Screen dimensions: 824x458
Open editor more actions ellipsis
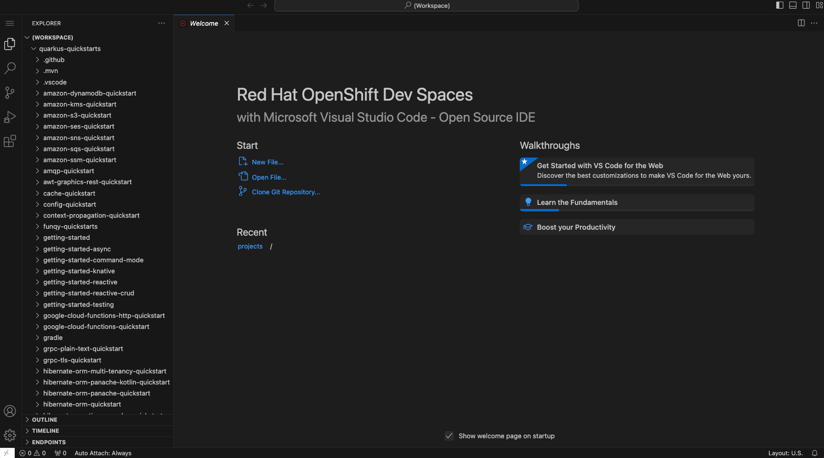(814, 23)
